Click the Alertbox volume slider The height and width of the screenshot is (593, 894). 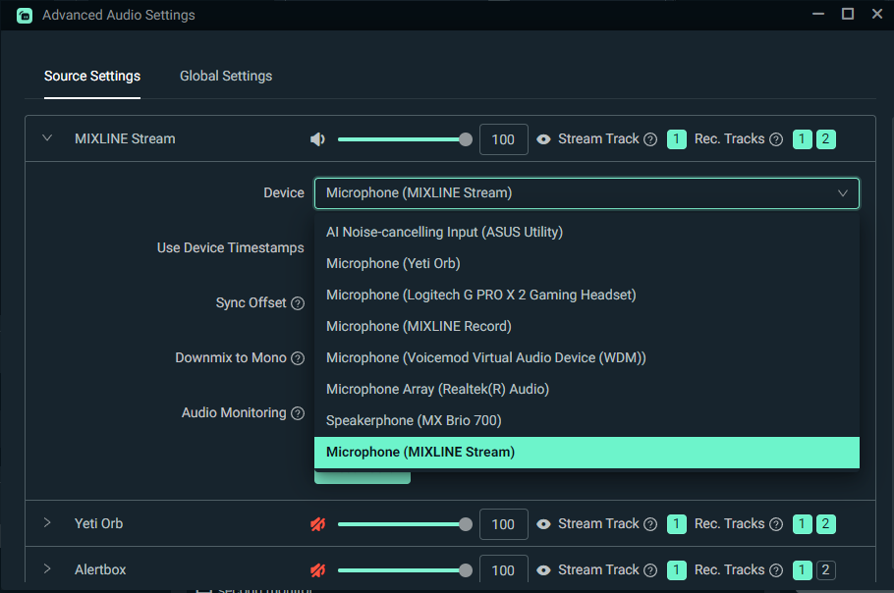[405, 570]
